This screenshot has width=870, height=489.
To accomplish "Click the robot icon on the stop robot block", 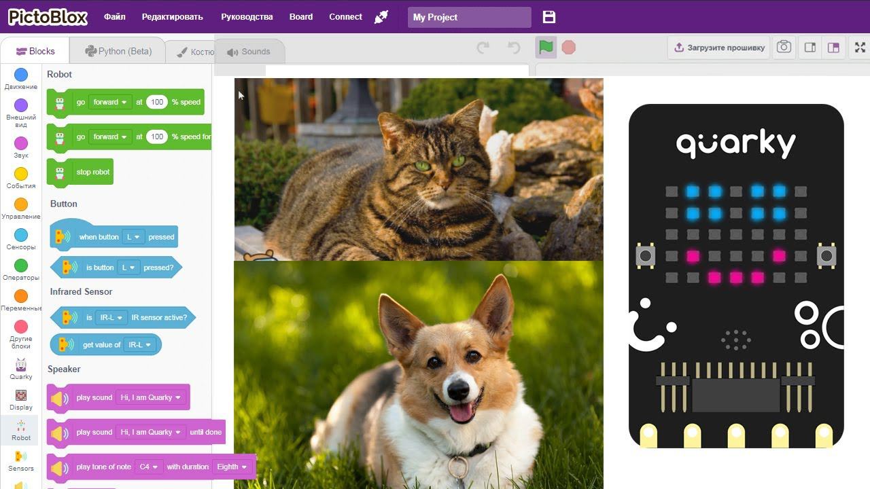I will click(60, 173).
